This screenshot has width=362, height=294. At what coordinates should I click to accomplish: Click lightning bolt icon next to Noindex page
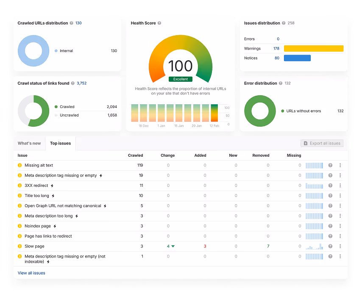point(55,226)
